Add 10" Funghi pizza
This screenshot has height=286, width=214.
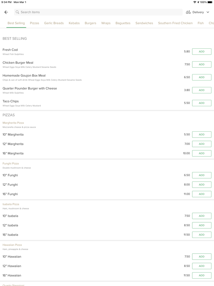pos(201,175)
